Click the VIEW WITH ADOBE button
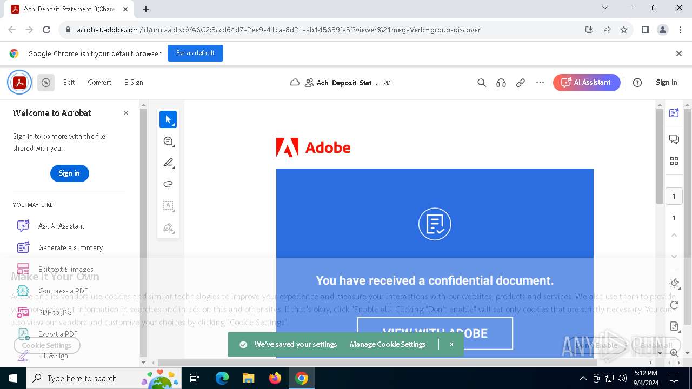 435,333
